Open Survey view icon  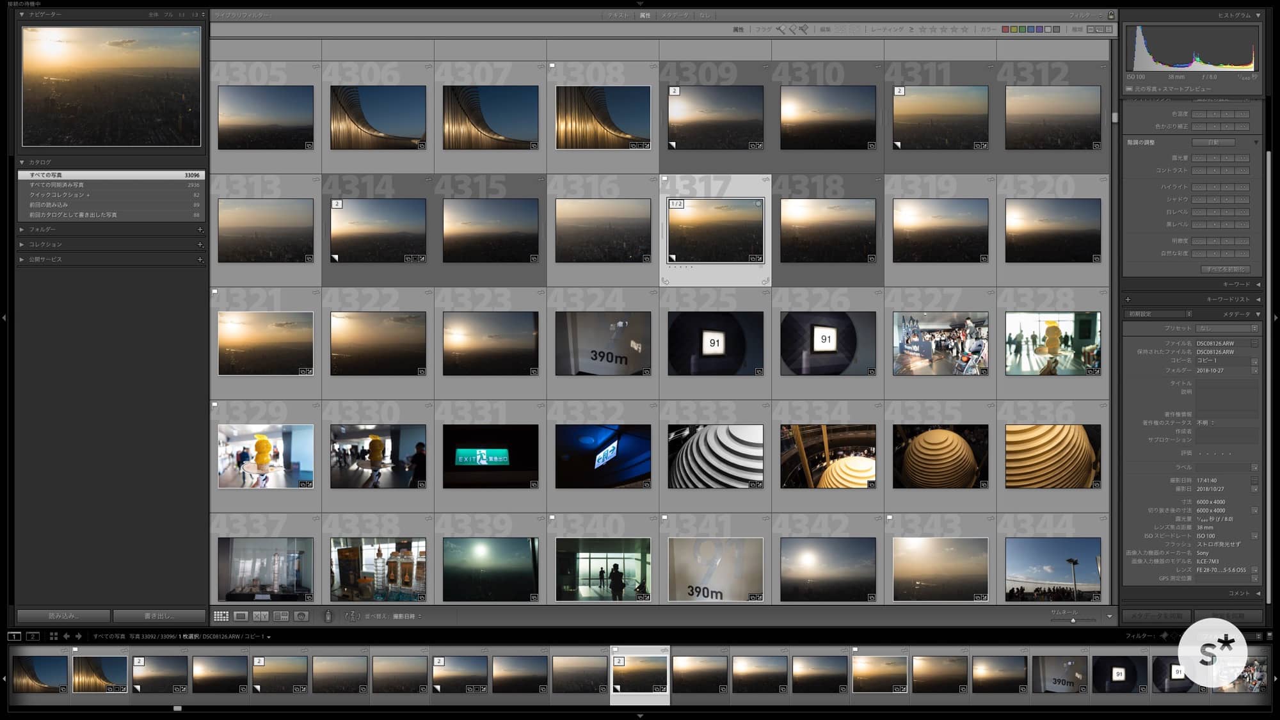[x=281, y=616]
